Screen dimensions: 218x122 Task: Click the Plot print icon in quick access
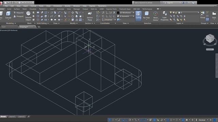(19, 3)
